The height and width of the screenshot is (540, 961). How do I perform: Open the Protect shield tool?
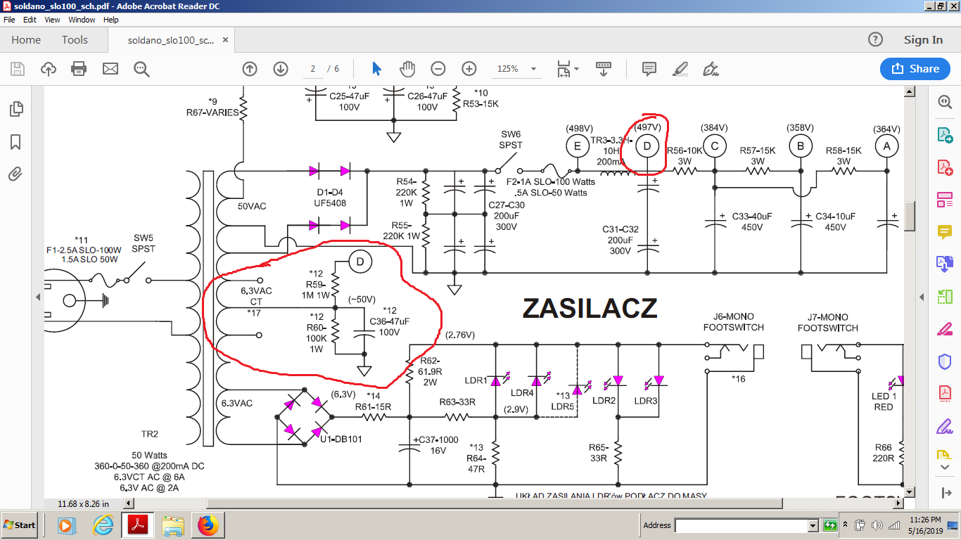click(944, 361)
